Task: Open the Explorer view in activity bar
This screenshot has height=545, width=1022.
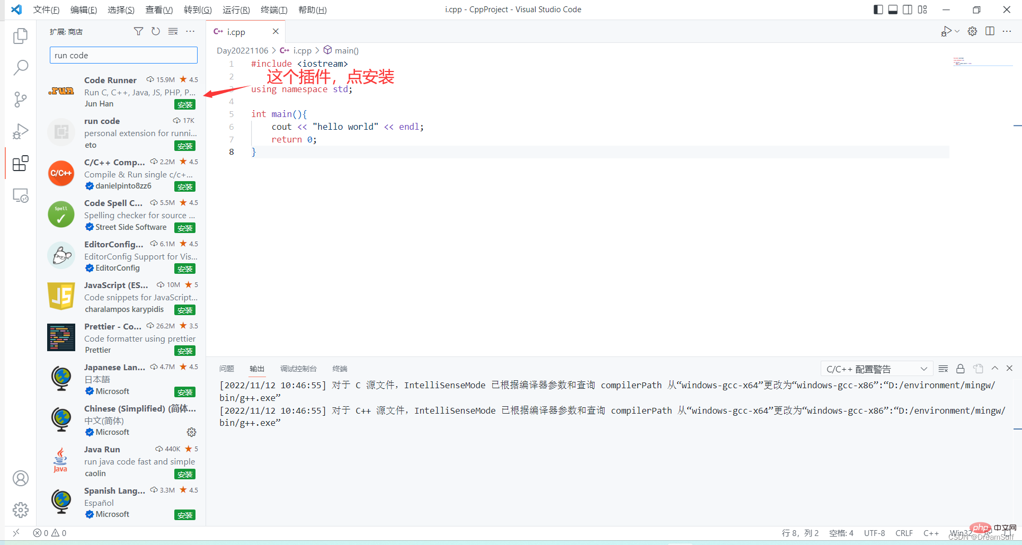Action: coord(20,35)
